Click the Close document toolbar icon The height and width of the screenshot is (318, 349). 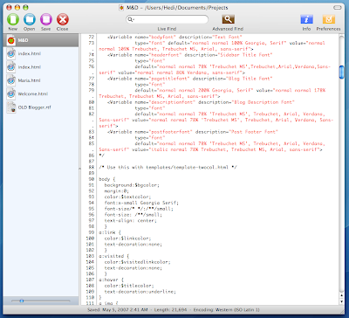tap(63, 19)
